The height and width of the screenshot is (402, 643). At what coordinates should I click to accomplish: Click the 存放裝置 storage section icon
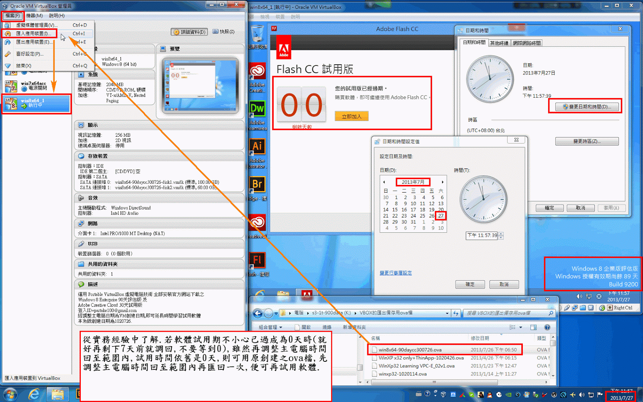[x=81, y=156]
